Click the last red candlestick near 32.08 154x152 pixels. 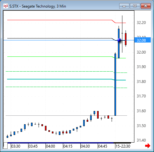126,39
